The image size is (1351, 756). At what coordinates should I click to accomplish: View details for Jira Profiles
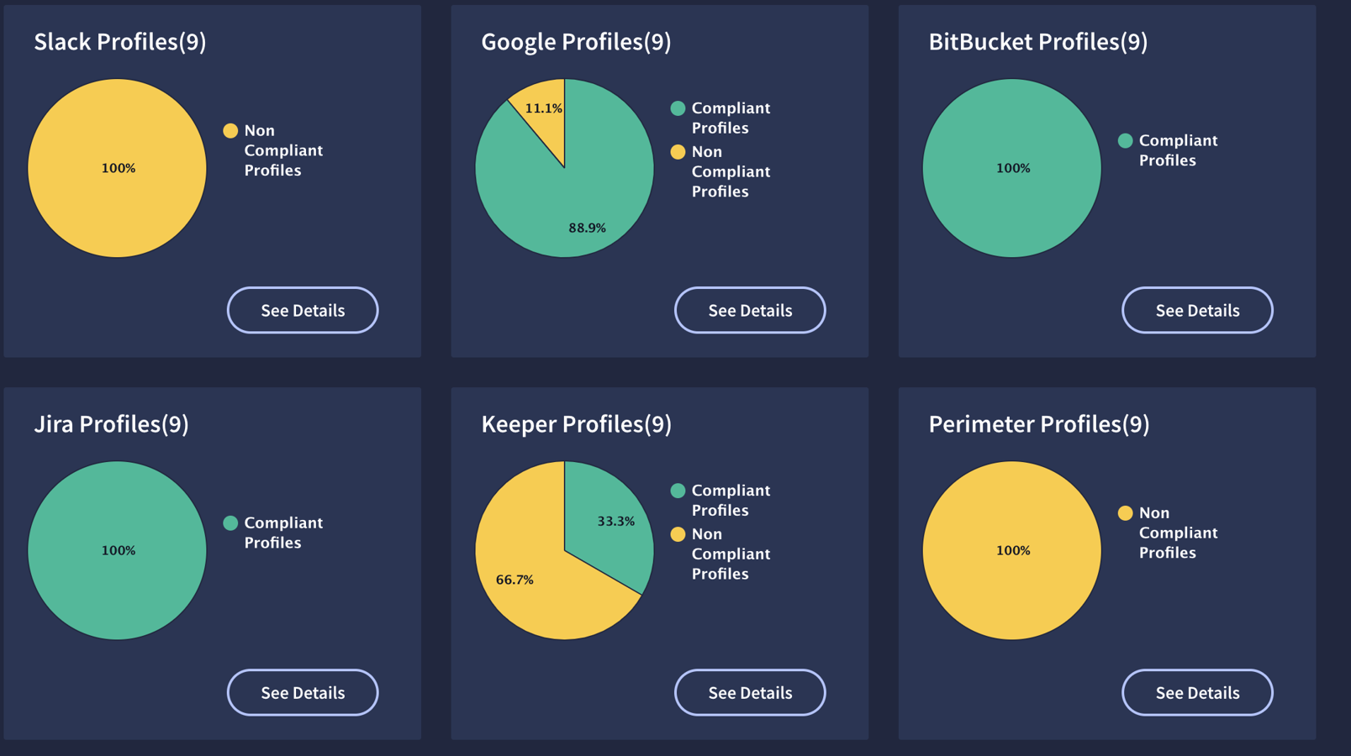[x=303, y=692]
